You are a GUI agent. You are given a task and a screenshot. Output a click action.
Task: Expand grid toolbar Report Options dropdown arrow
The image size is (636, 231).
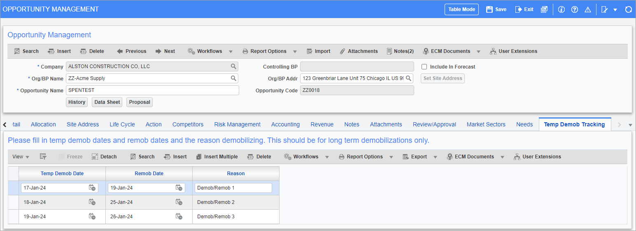(x=391, y=157)
